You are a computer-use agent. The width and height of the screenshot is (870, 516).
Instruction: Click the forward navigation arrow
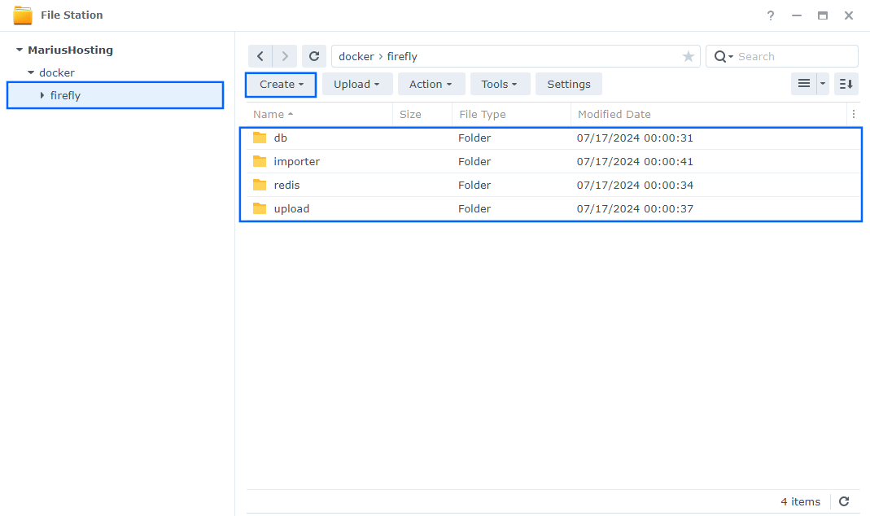[x=284, y=56]
